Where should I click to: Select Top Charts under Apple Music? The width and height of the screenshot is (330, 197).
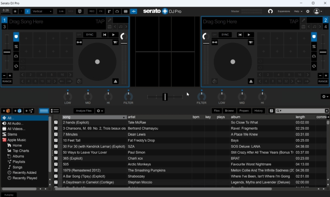coord(21,151)
